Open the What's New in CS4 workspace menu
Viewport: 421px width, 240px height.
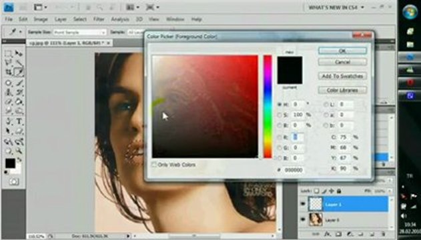336,7
